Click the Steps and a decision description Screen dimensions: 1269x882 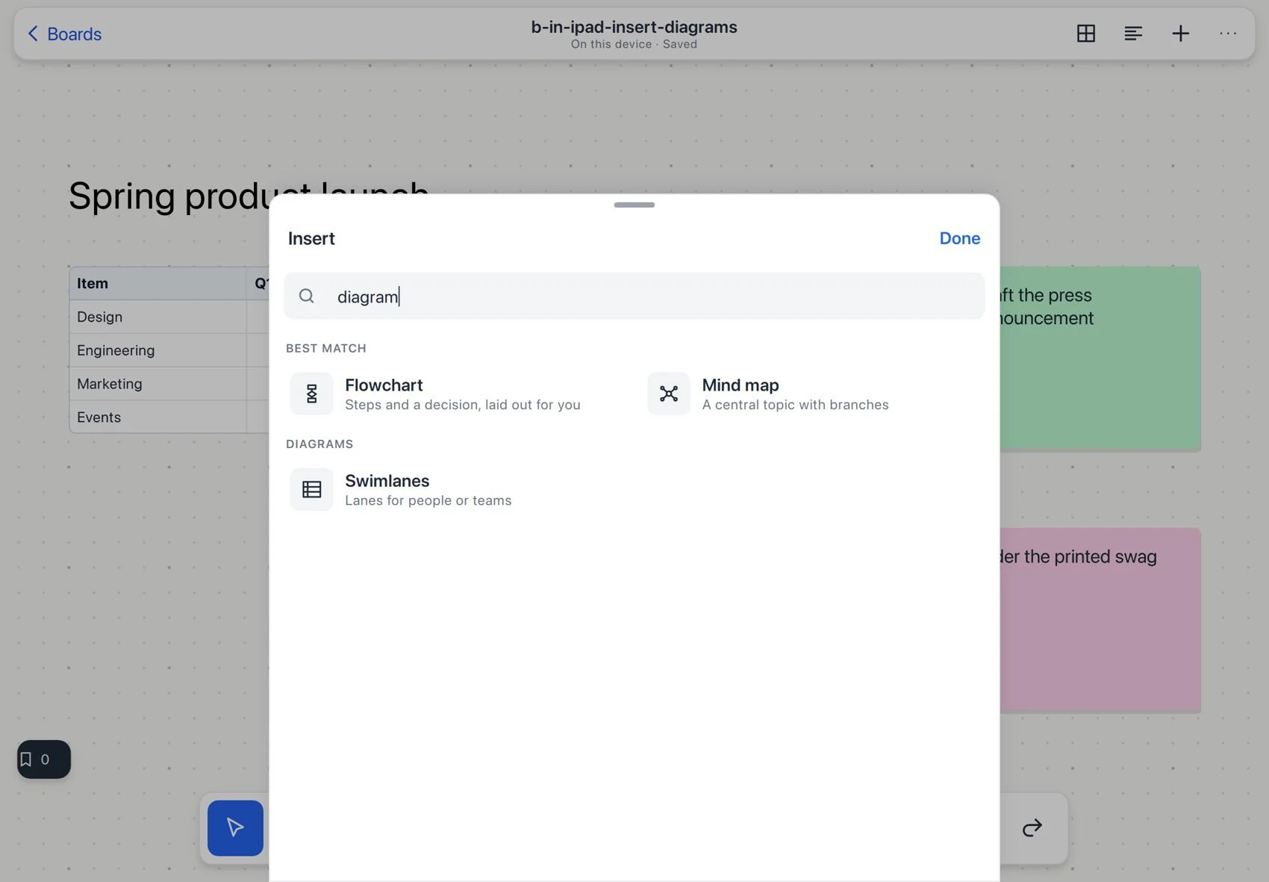click(462, 405)
